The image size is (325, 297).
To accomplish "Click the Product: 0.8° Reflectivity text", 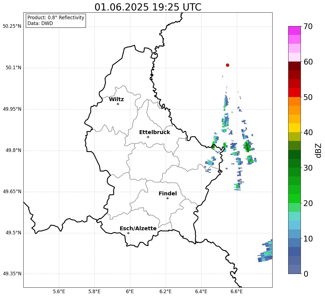I will click(x=56, y=18).
